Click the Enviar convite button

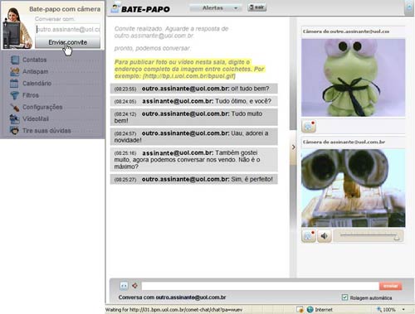[67, 42]
